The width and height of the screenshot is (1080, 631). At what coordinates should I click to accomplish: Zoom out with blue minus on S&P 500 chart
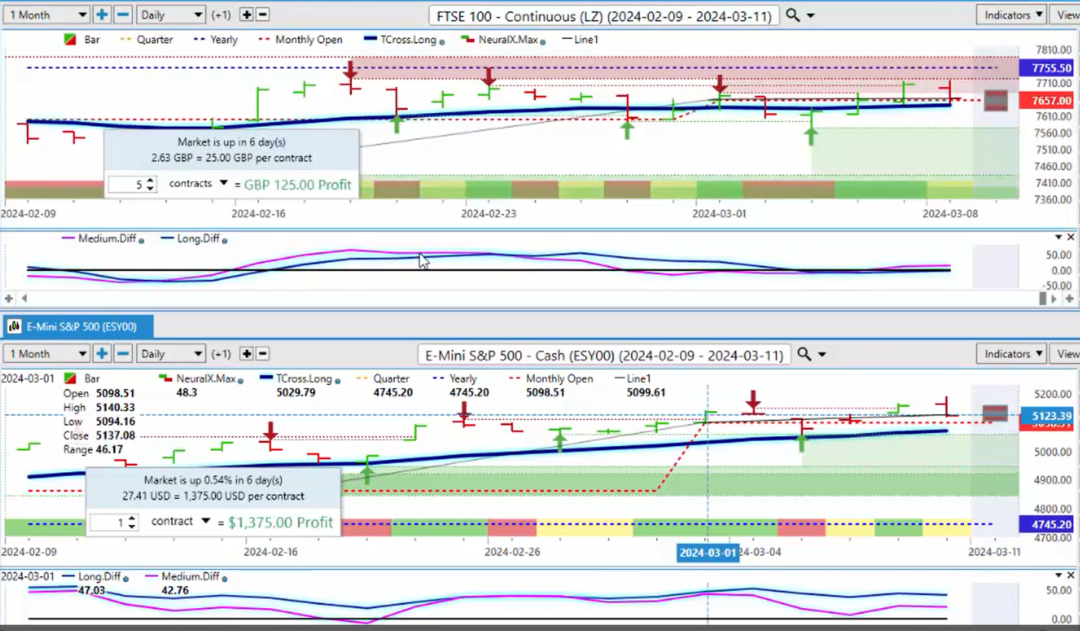point(122,354)
